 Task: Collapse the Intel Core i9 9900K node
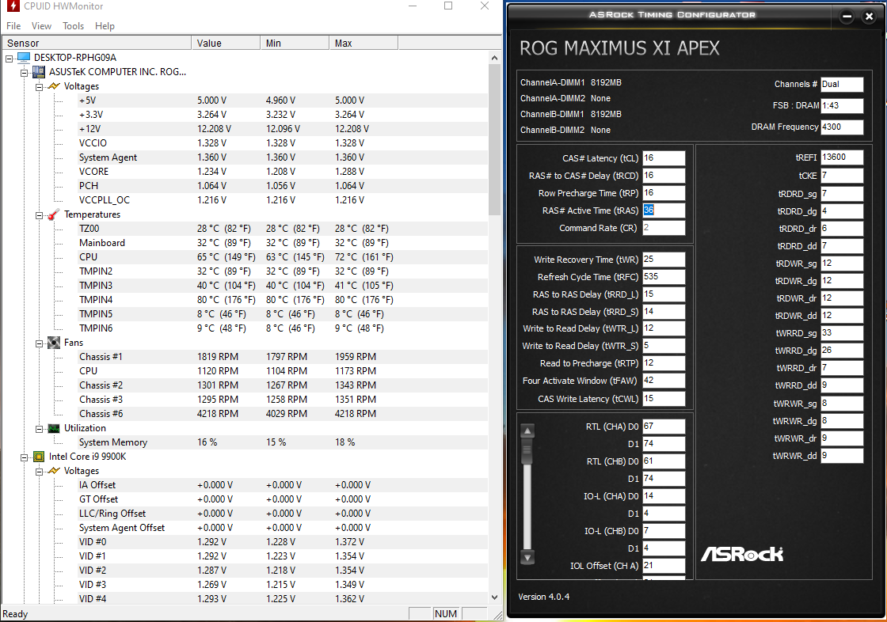pos(25,457)
